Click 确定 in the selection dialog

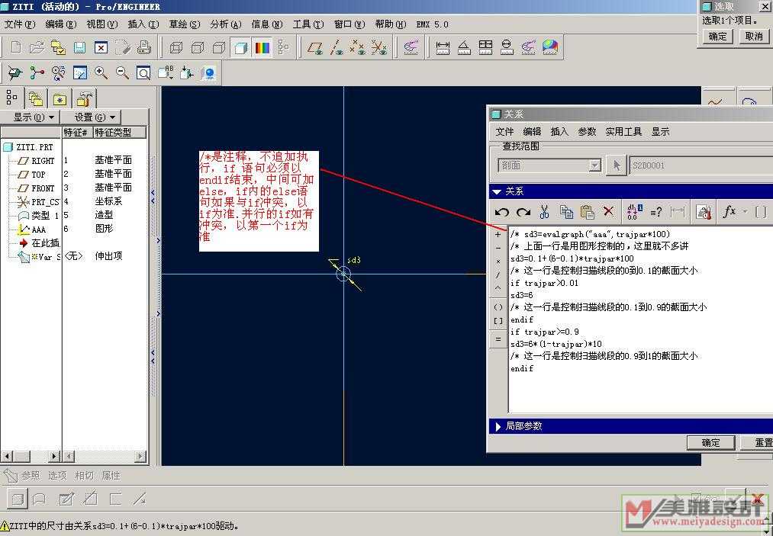(x=718, y=37)
